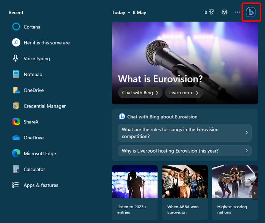Open the Bing Chat icon in top corner

coord(251,12)
